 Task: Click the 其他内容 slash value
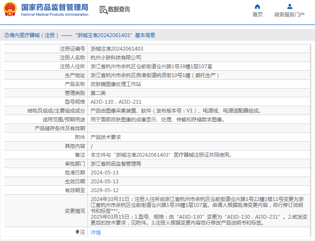click(92, 146)
